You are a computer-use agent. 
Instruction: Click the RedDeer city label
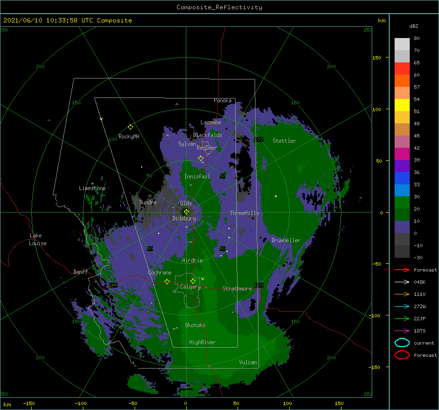click(207, 148)
